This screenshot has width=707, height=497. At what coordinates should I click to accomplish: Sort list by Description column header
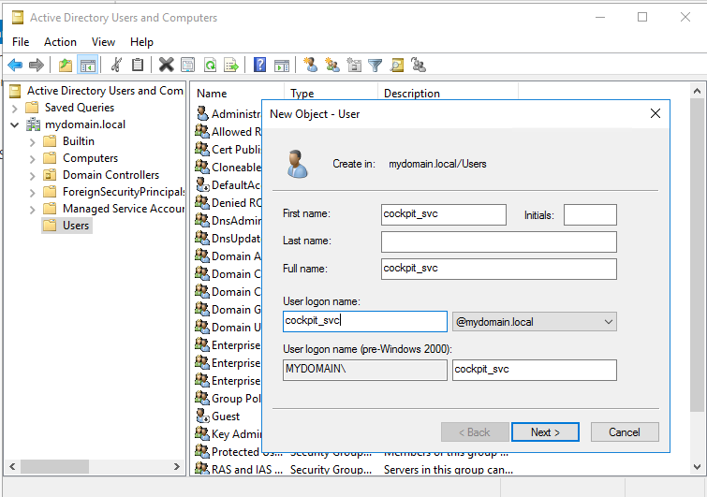448,94
